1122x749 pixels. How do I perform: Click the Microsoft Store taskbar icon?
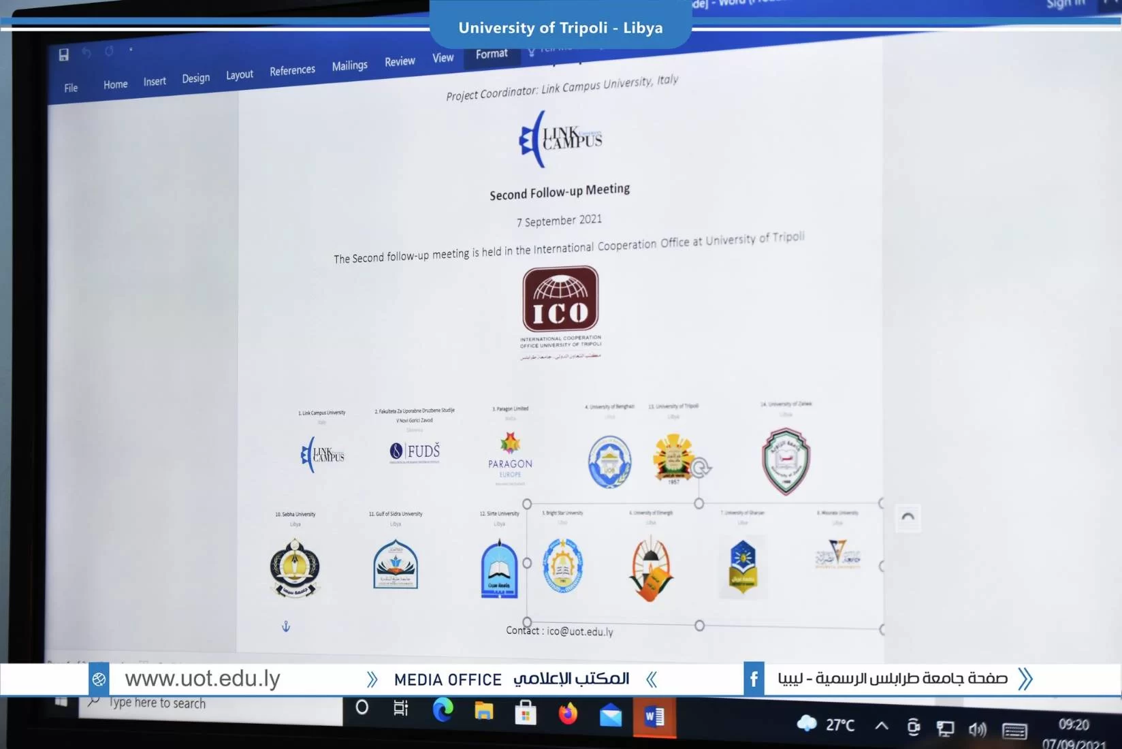click(x=525, y=714)
